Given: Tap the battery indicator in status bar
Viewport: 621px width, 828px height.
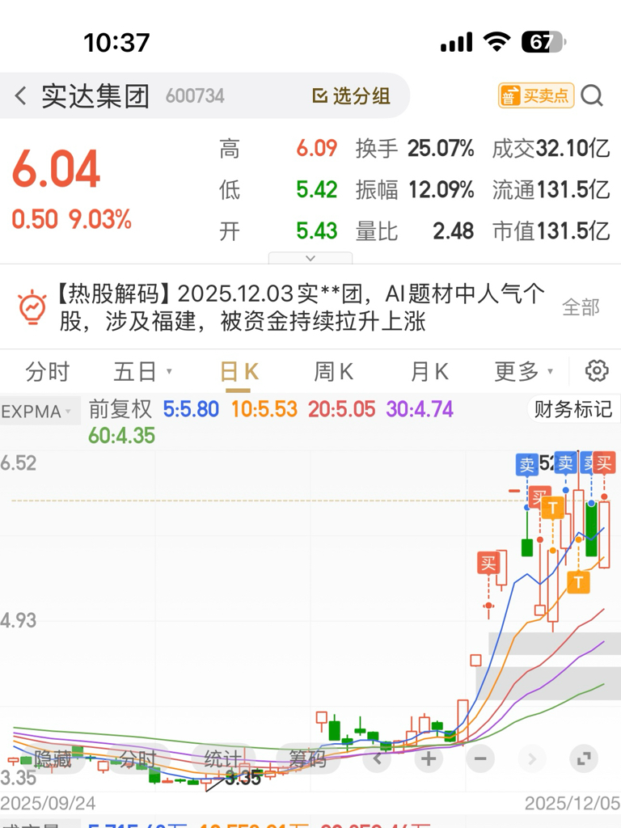Looking at the screenshot, I should click(544, 42).
